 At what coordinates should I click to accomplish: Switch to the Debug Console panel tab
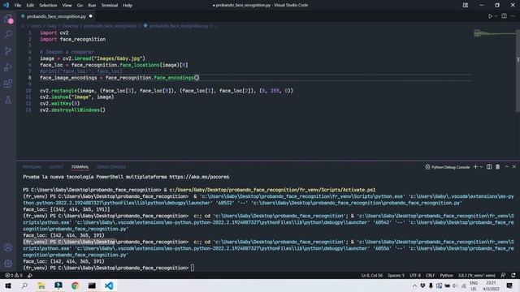(x=111, y=167)
